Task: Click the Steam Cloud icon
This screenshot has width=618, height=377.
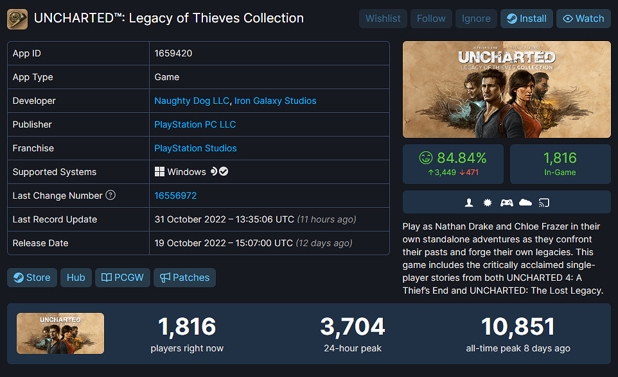Action: pos(525,203)
